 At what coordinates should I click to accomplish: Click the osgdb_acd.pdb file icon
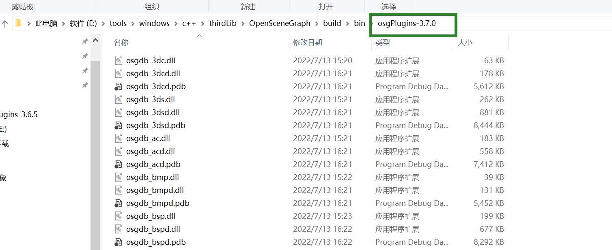click(x=119, y=165)
